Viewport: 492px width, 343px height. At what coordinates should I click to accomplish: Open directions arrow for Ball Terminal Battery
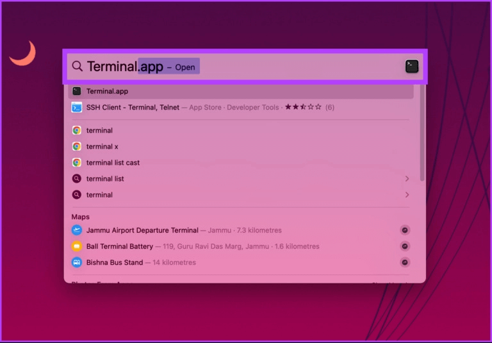click(x=405, y=246)
